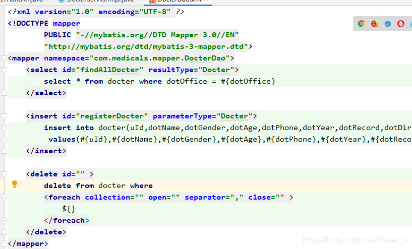Click the #{dotPhone} placeholder in values

click(x=291, y=140)
